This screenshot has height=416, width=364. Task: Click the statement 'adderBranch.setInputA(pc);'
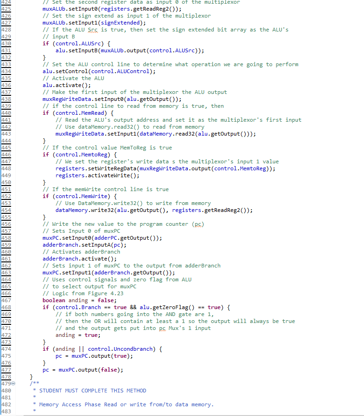[x=84, y=245]
